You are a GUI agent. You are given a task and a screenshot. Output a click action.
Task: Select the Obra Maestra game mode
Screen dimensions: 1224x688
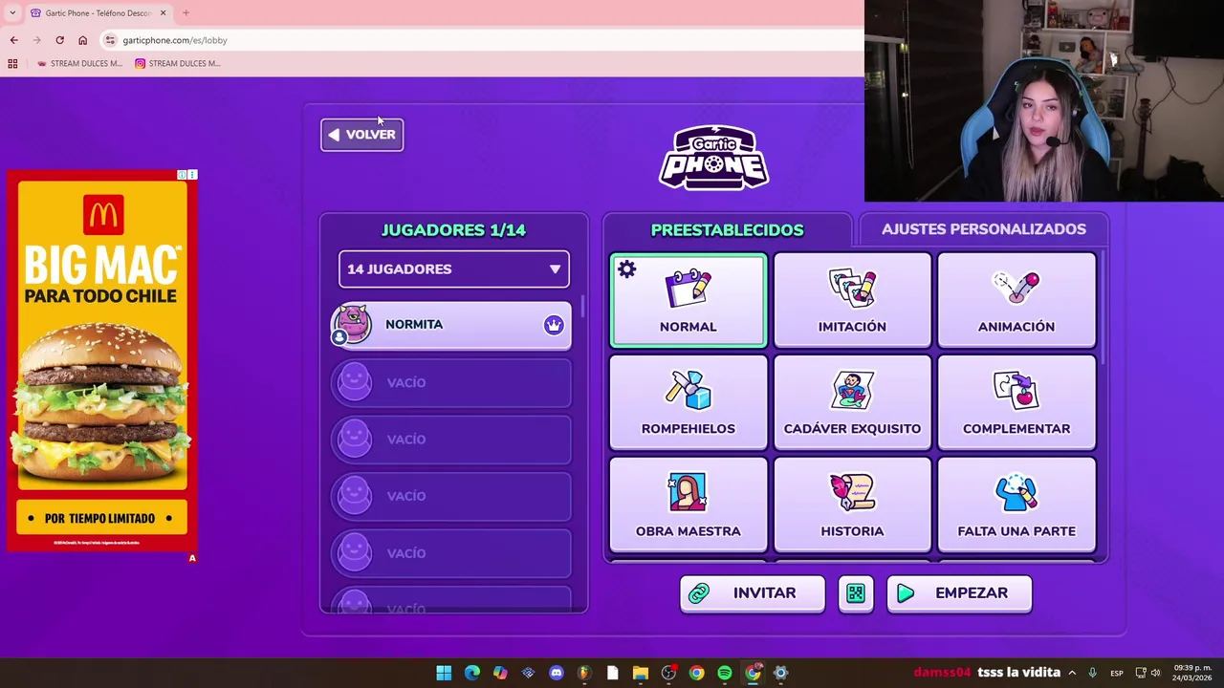coord(688,504)
